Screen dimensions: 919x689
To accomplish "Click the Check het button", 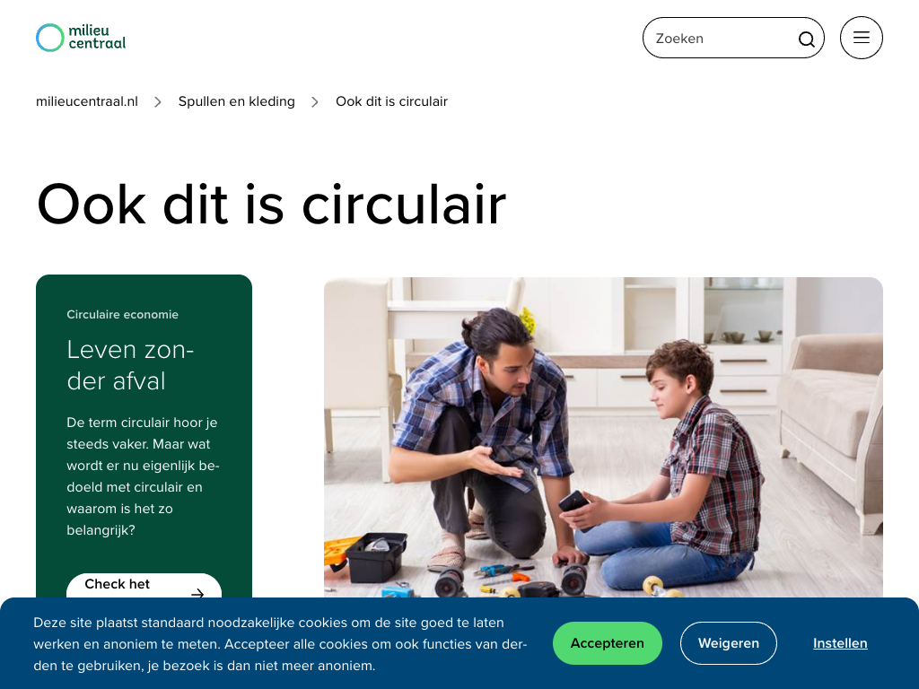I will pos(144,585).
